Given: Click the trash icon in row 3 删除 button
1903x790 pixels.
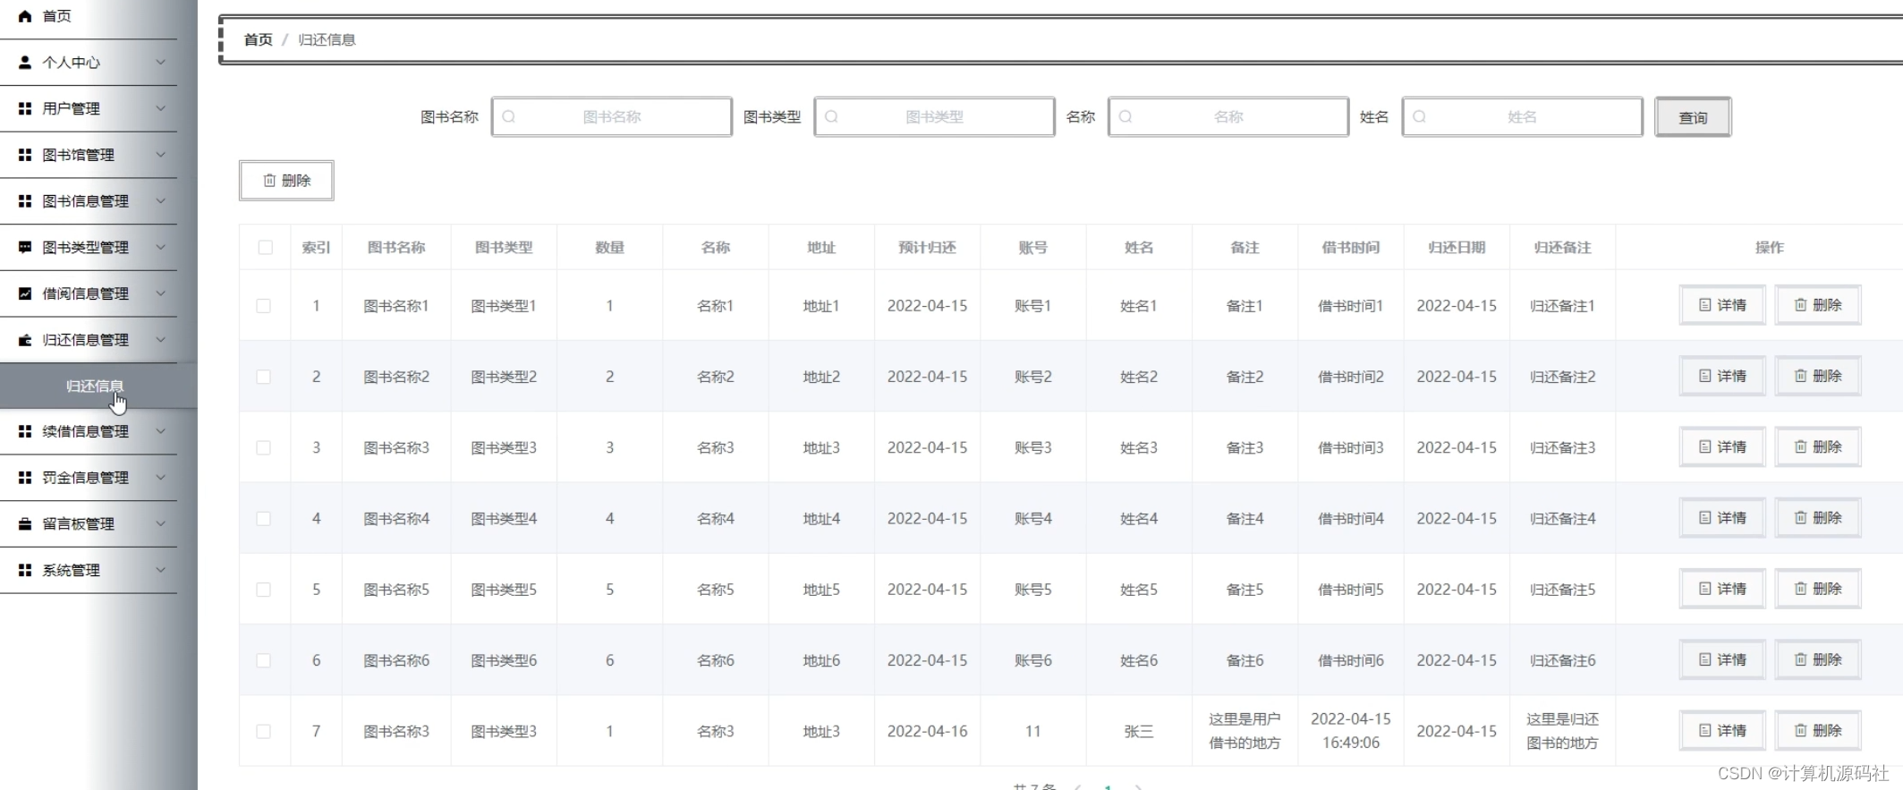Looking at the screenshot, I should pos(1800,446).
